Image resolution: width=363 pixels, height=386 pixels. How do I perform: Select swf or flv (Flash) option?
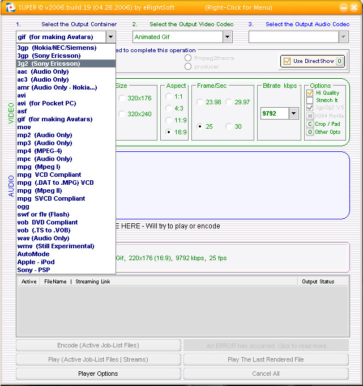[x=66, y=214]
